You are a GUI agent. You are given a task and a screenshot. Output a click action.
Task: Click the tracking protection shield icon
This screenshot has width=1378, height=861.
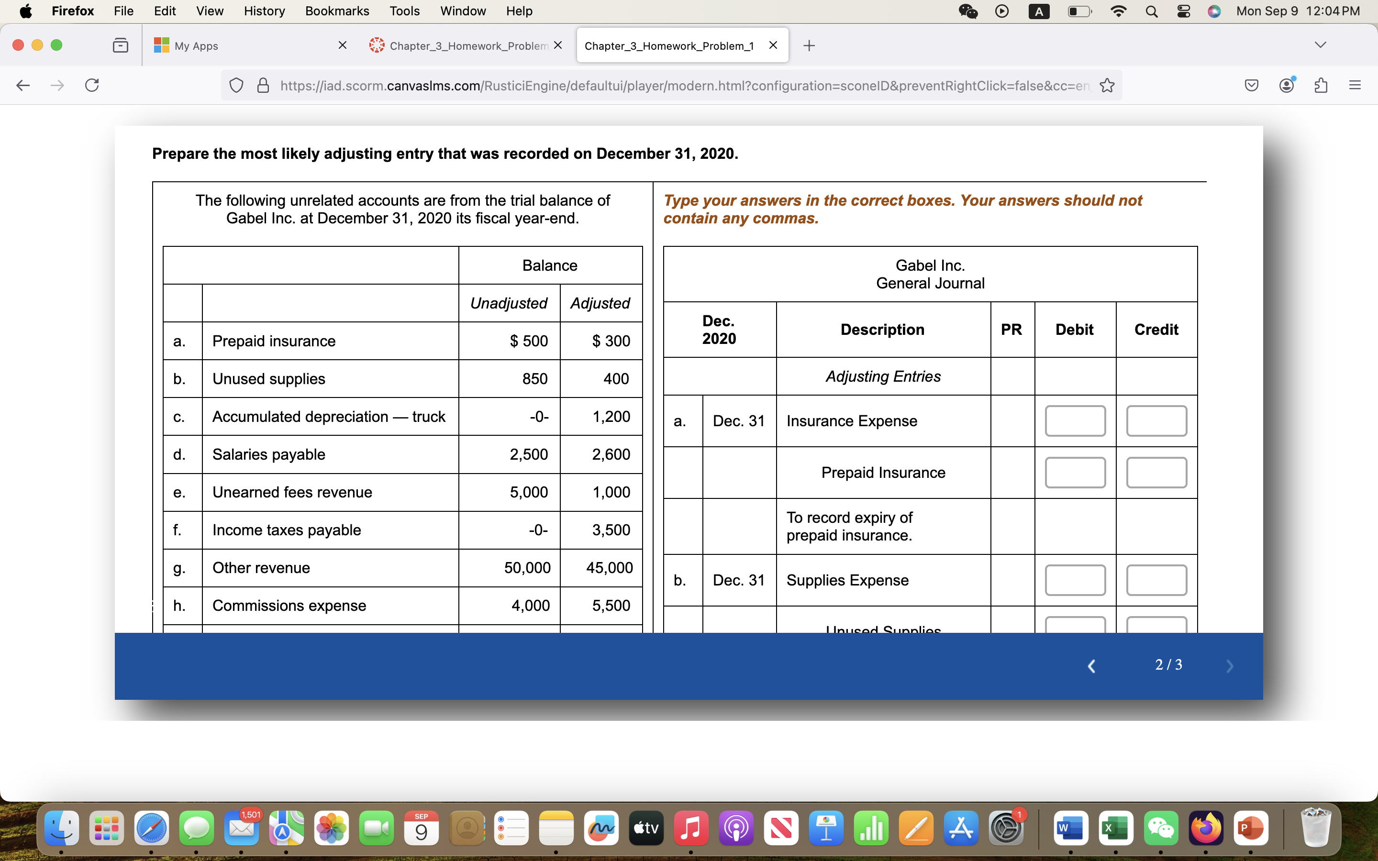[237, 86]
